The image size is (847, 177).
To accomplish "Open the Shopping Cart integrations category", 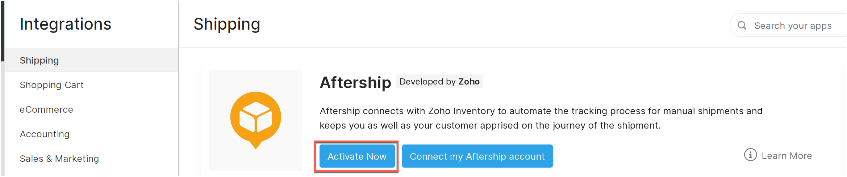I will click(x=51, y=85).
